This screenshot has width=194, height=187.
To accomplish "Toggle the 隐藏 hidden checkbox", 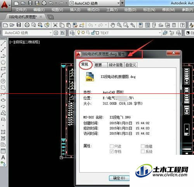I will pos(143,146).
